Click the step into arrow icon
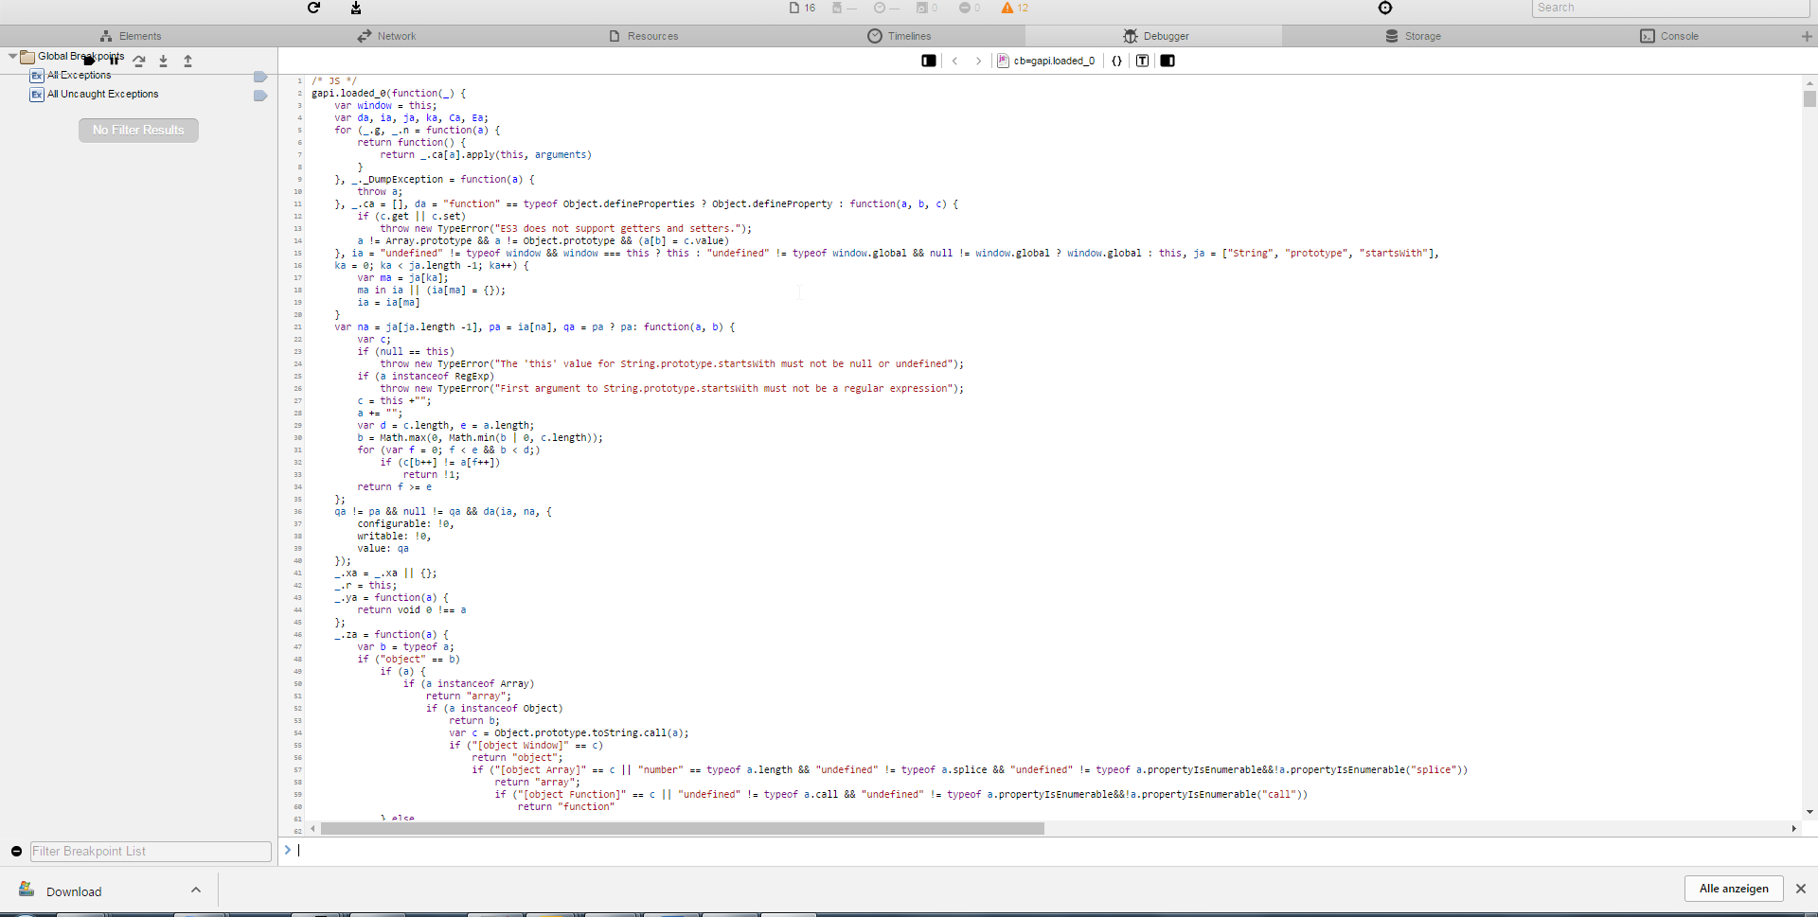 tap(164, 61)
